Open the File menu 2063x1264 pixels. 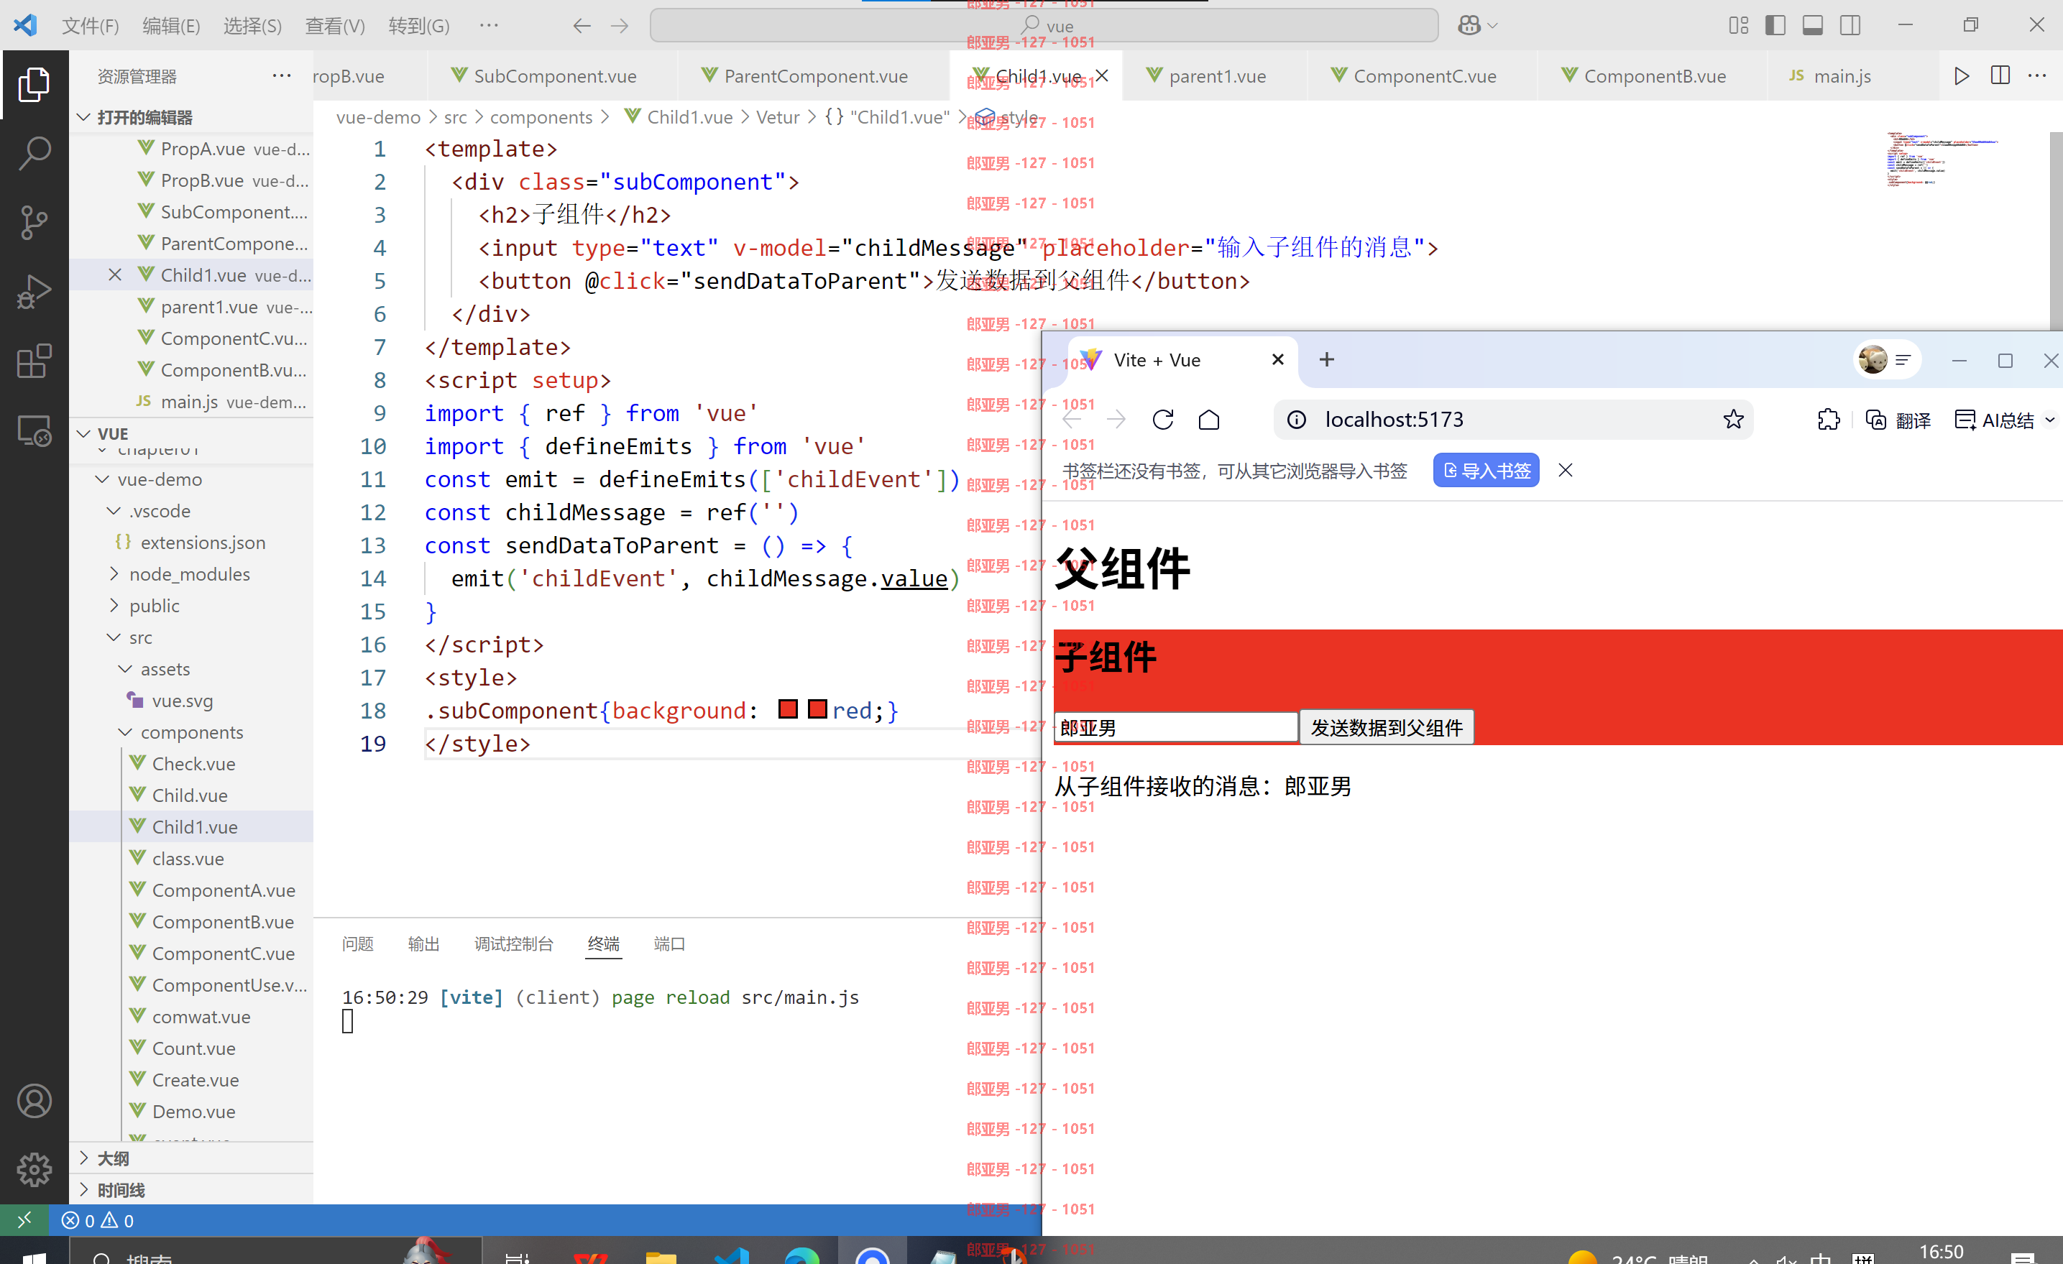click(91, 25)
